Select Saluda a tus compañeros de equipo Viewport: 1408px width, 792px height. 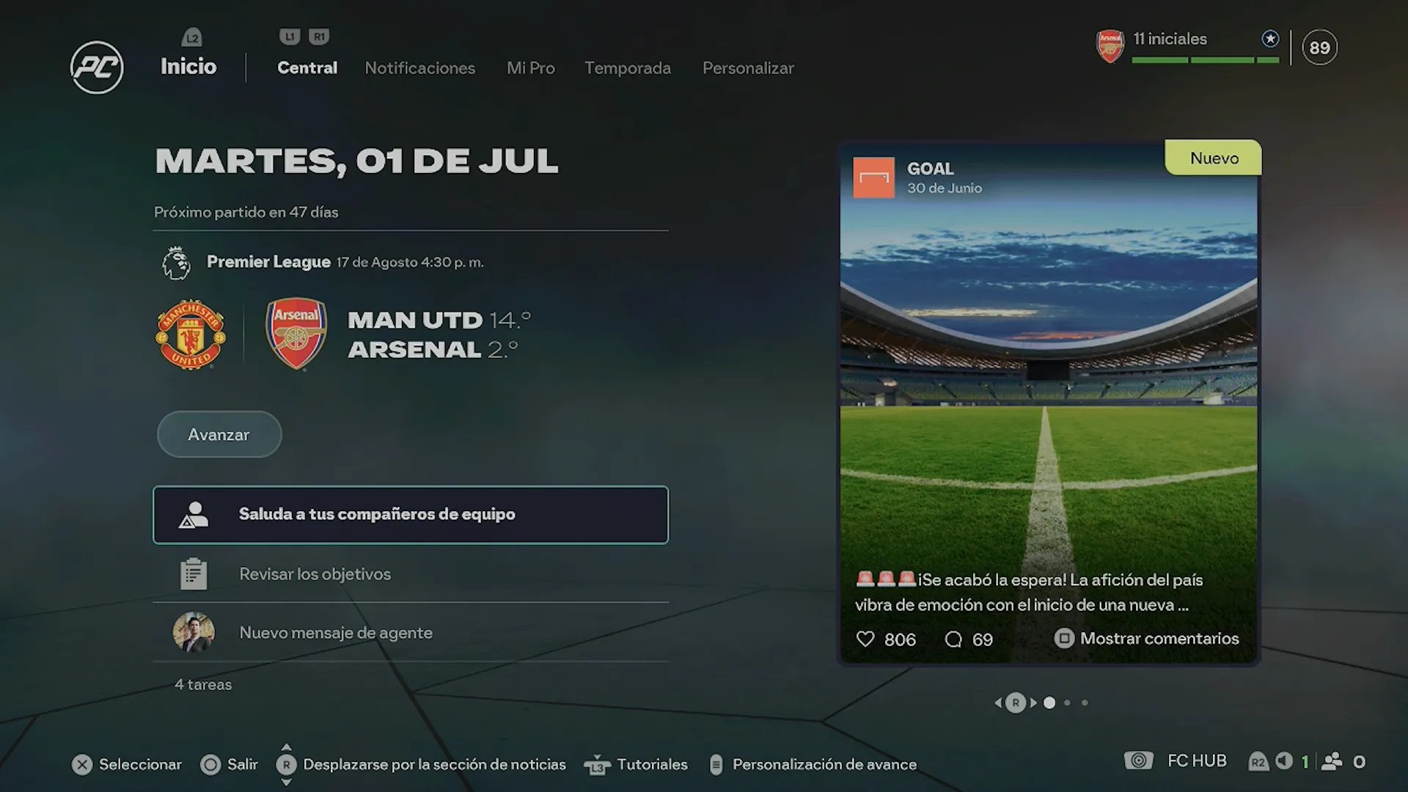pyautogui.click(x=411, y=515)
